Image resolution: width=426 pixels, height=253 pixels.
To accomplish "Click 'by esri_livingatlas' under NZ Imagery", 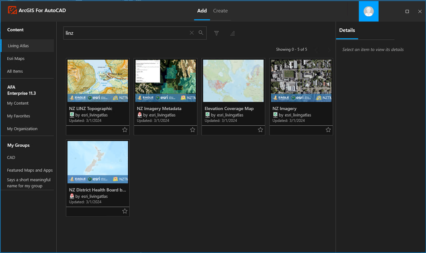I will click(295, 115).
